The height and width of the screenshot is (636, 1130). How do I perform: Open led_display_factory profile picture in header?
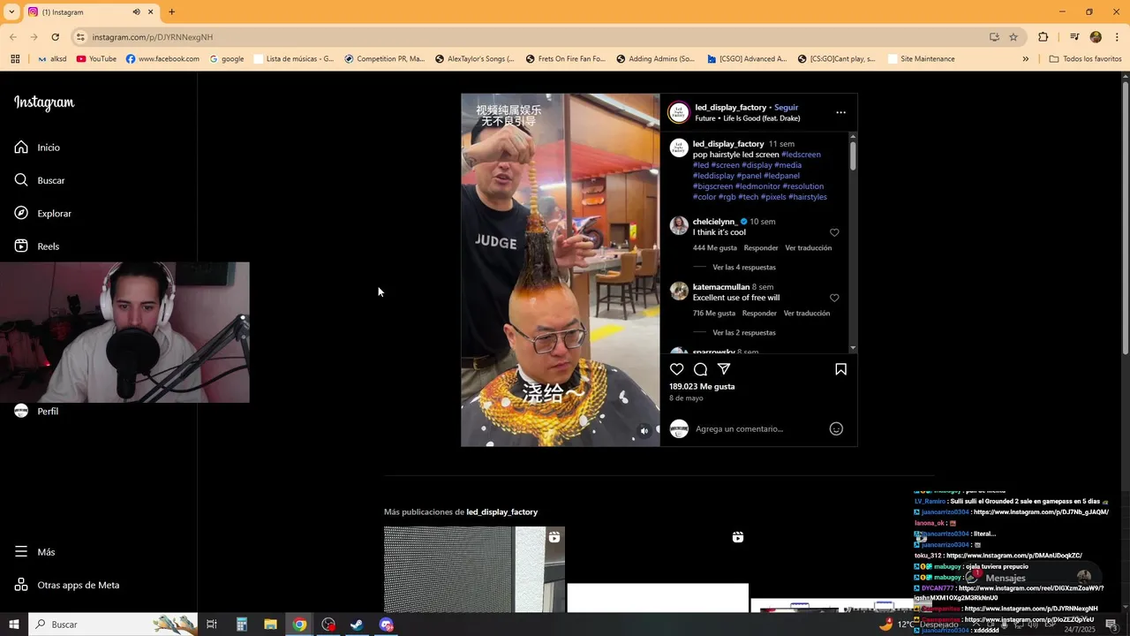click(x=679, y=113)
